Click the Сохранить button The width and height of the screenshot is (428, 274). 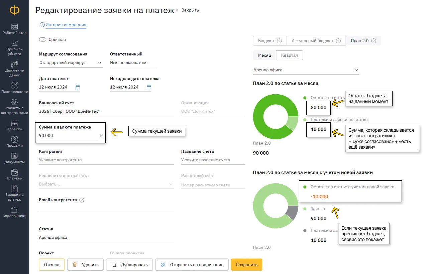246,265
